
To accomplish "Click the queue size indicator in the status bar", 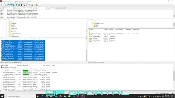I will coord(165,93).
